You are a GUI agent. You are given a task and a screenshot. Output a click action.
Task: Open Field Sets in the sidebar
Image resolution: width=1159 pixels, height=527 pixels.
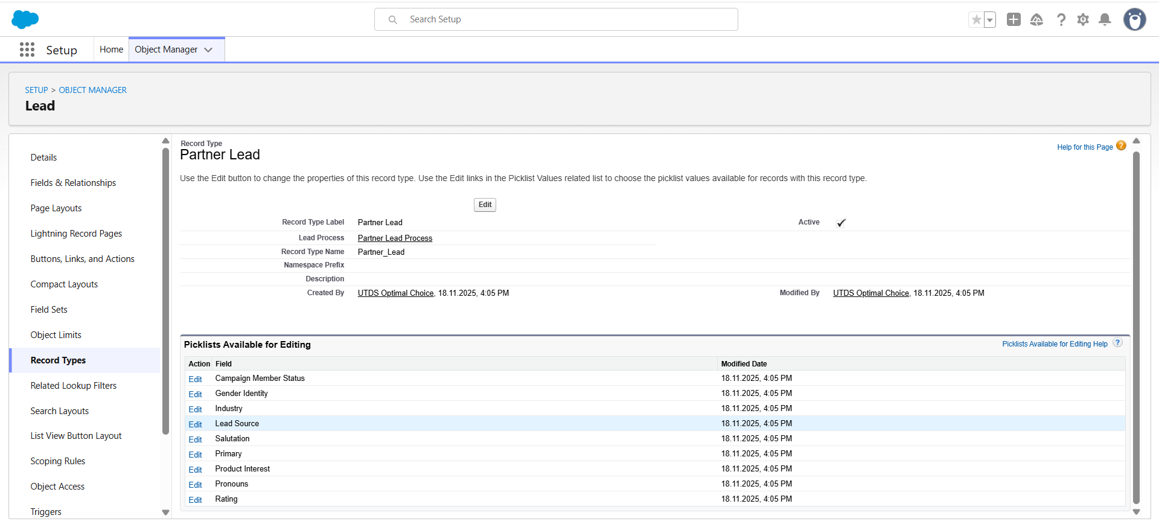click(x=49, y=310)
